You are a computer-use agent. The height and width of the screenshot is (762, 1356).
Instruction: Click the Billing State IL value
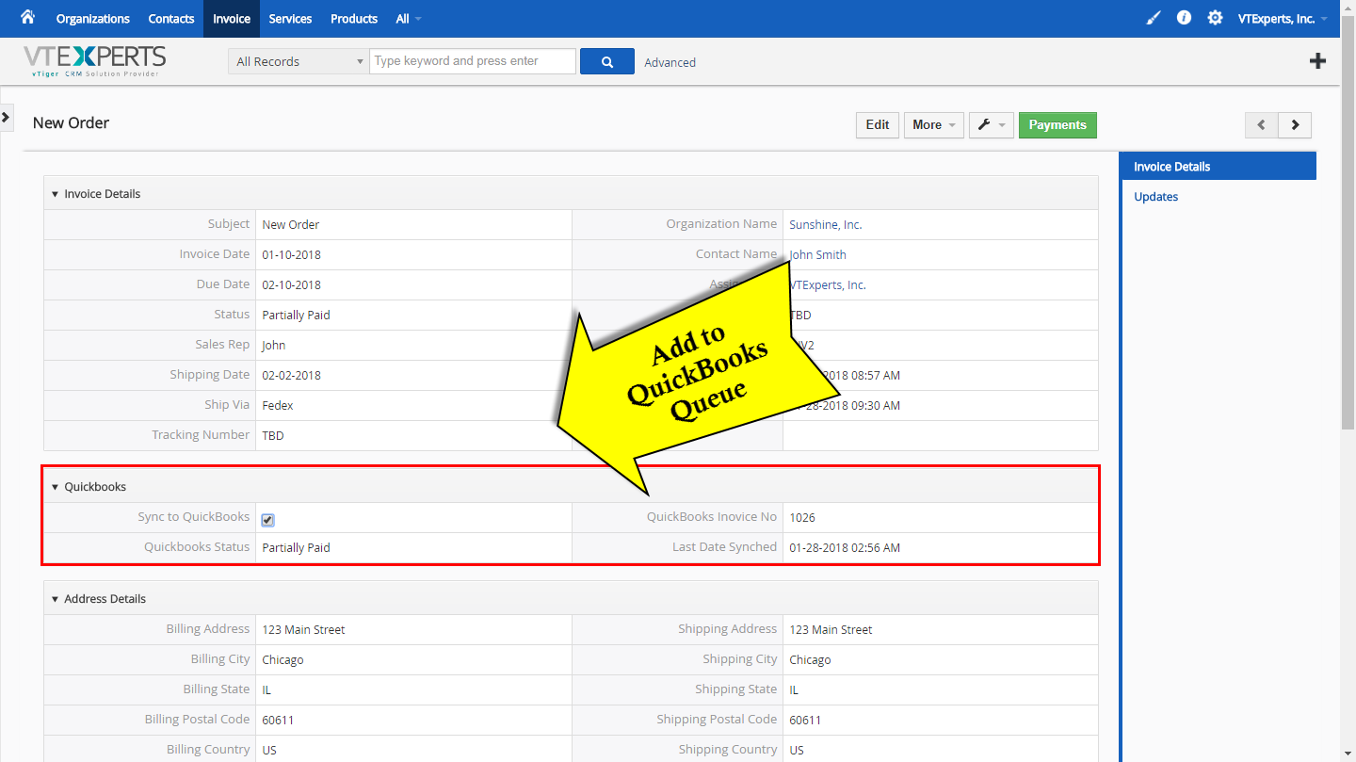coord(266,689)
